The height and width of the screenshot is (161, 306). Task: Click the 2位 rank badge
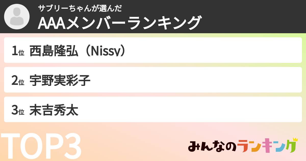18,81
